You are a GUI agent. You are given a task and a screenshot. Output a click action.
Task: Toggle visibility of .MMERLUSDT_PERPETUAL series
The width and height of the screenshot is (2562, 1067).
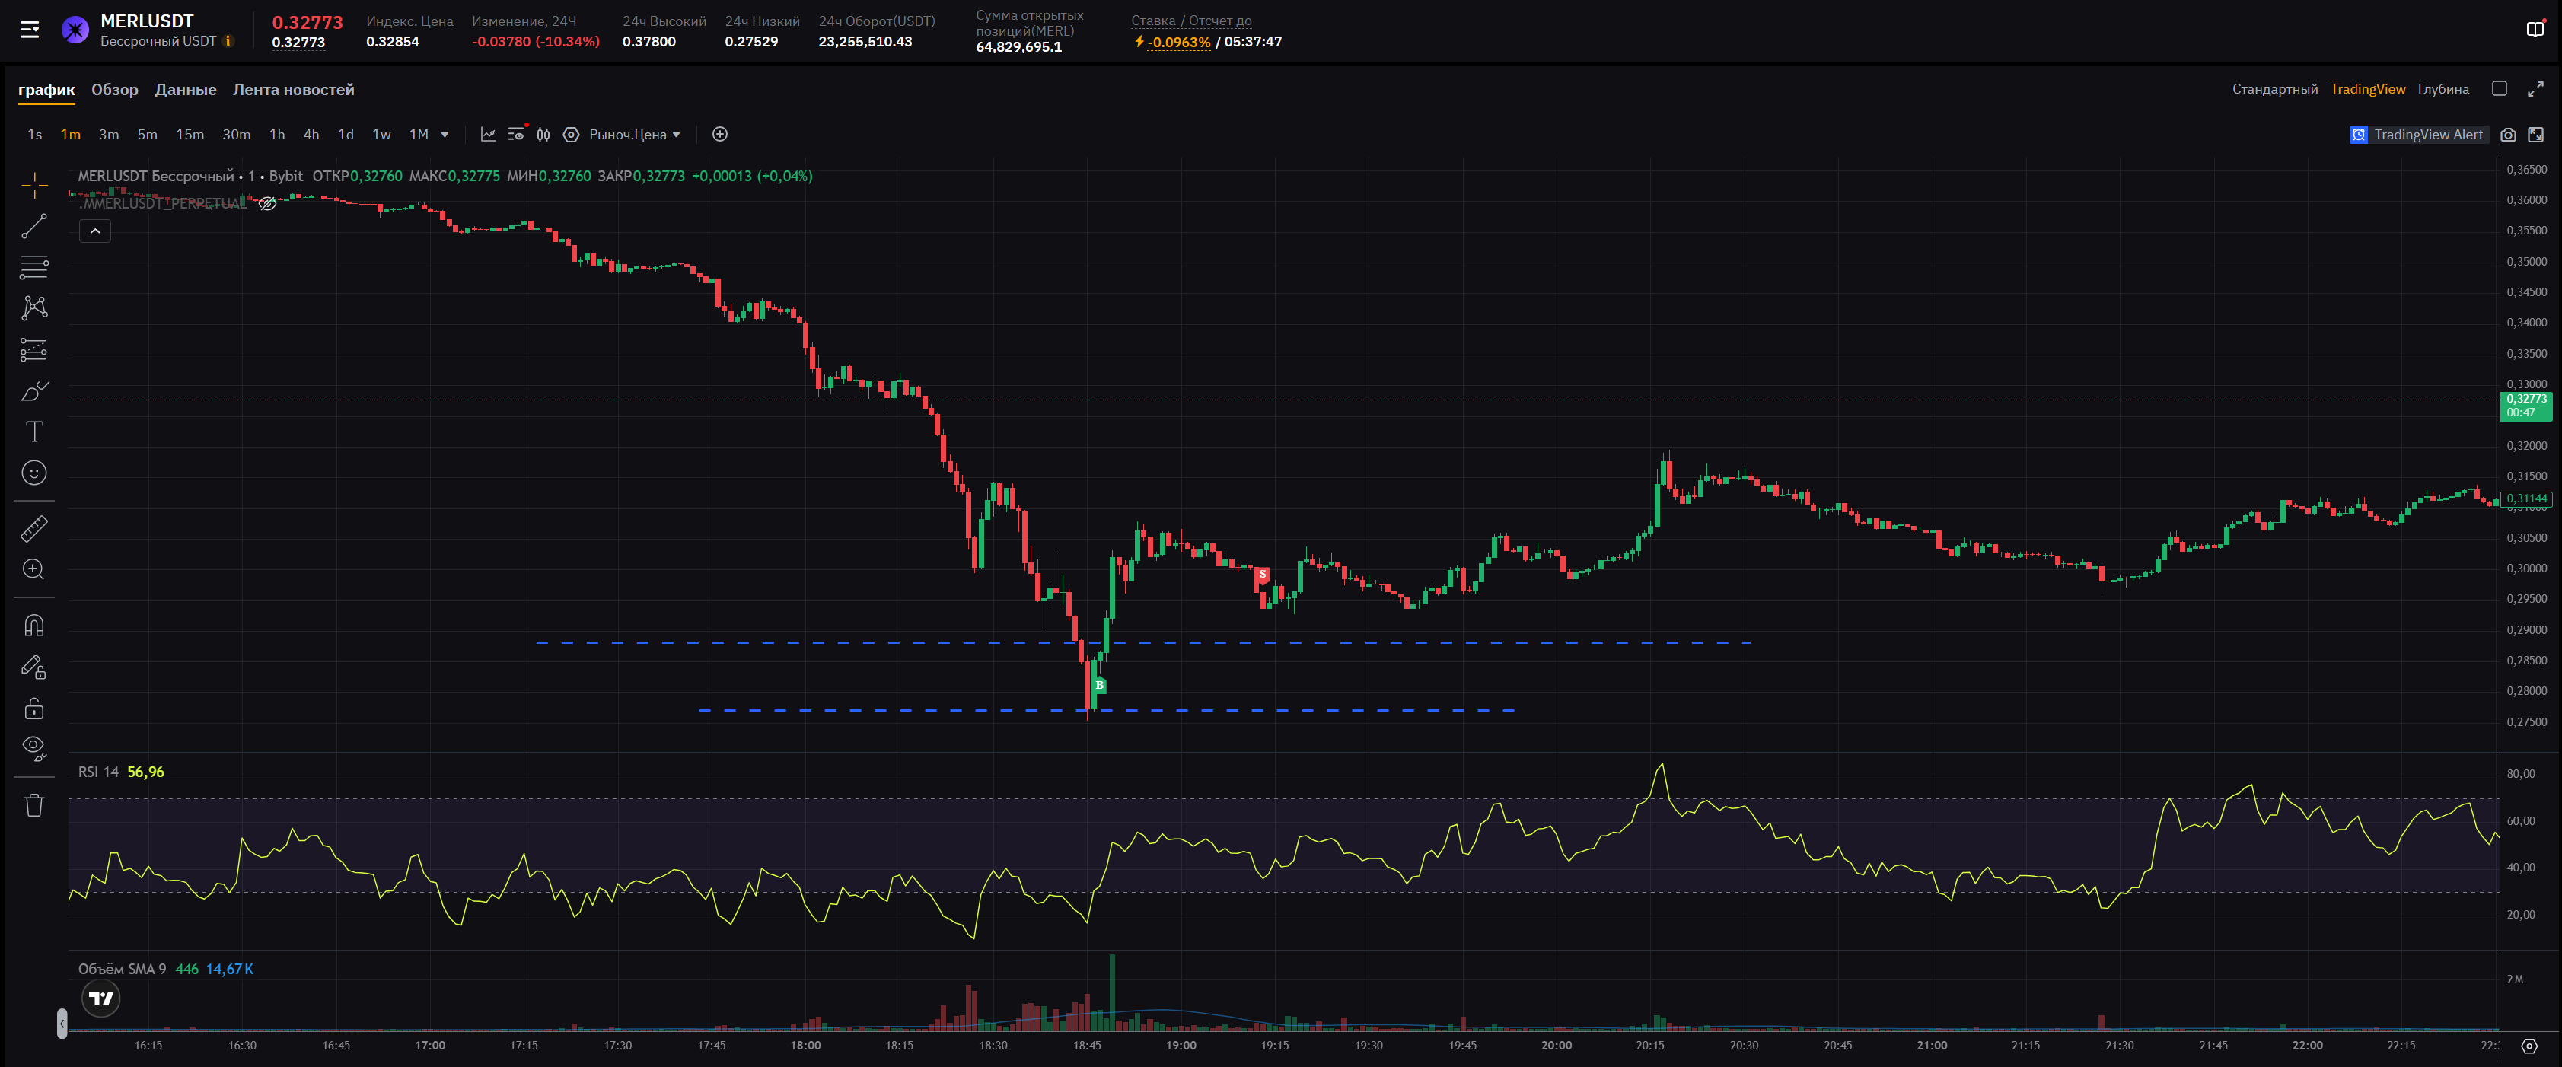tap(267, 204)
